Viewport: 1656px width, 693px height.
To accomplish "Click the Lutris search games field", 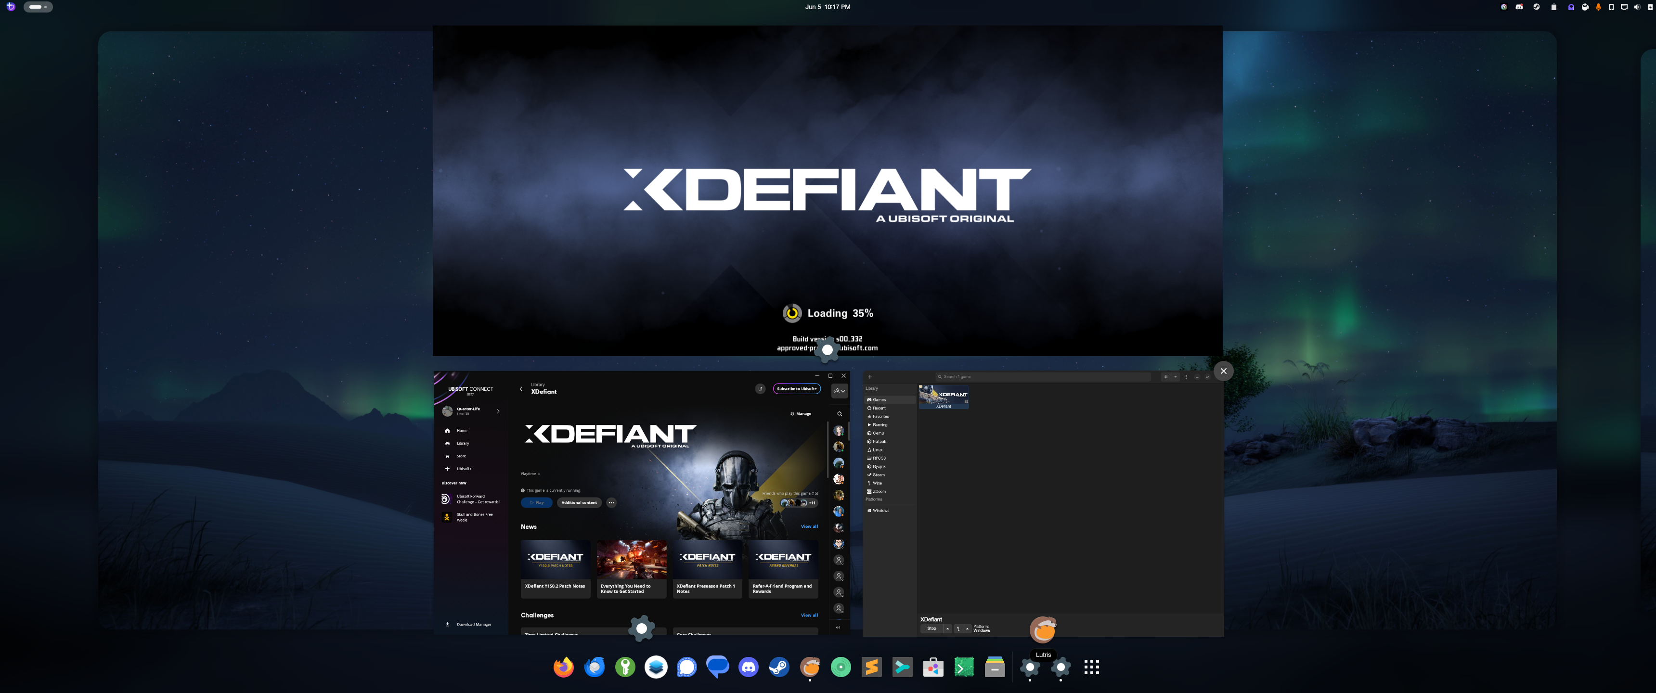I will click(1041, 377).
